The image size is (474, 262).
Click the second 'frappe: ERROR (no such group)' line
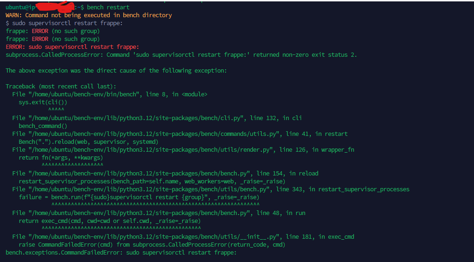click(x=53, y=39)
